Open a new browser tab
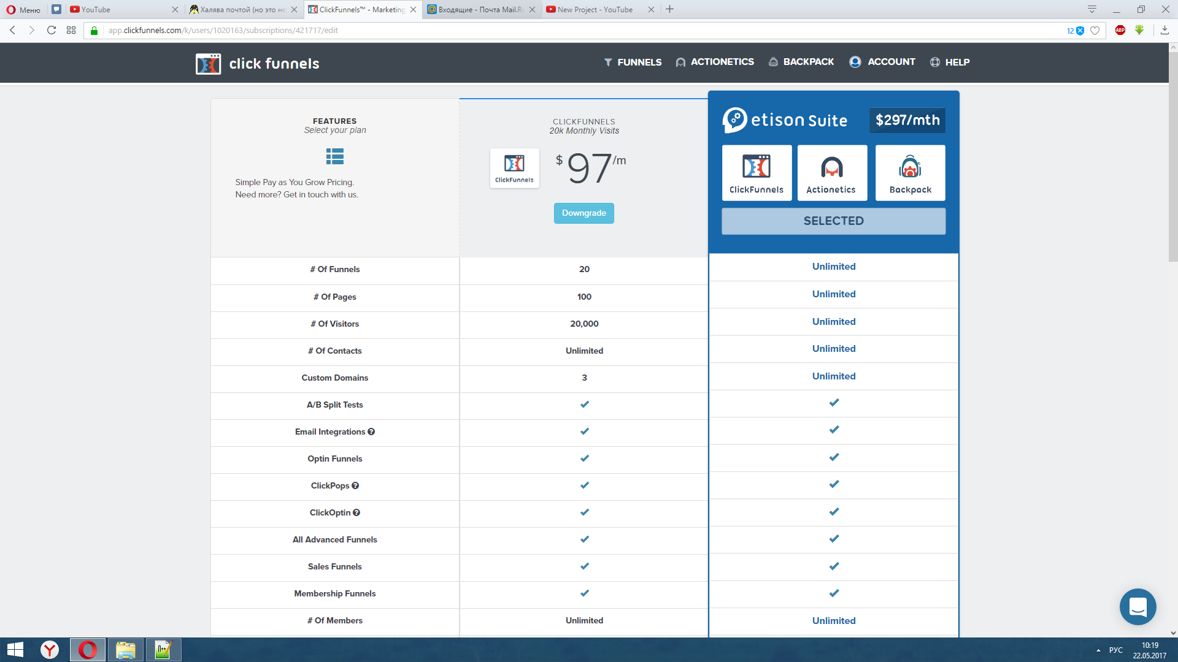This screenshot has height=662, width=1178. coord(670,9)
